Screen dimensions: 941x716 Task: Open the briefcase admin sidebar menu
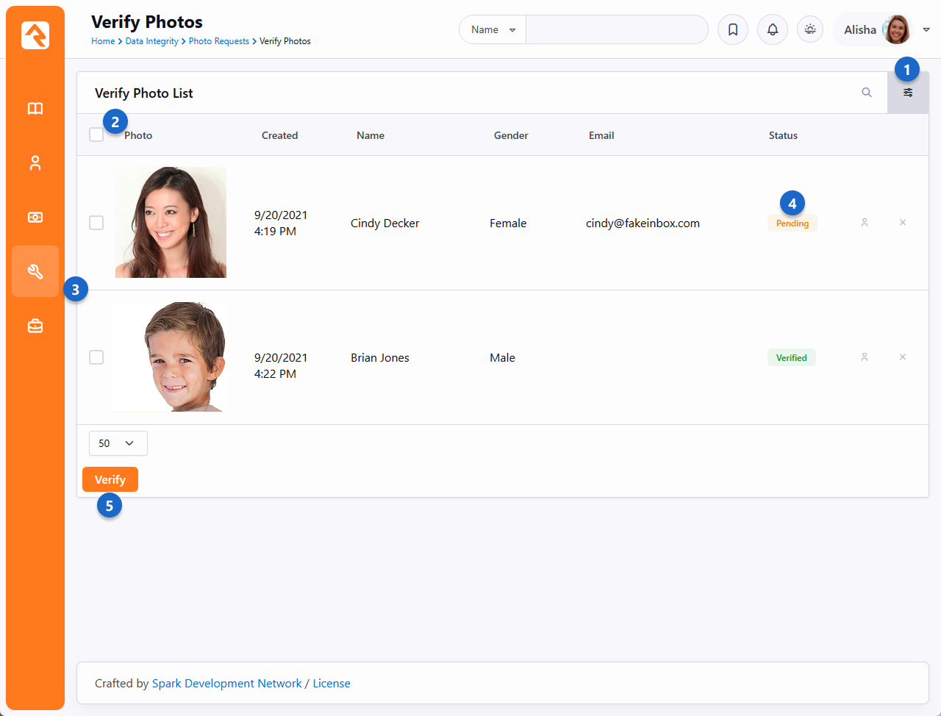(x=35, y=326)
